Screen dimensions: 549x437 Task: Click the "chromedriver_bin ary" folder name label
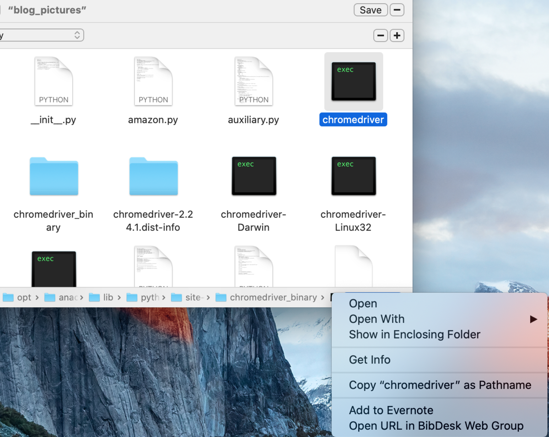coord(54,221)
